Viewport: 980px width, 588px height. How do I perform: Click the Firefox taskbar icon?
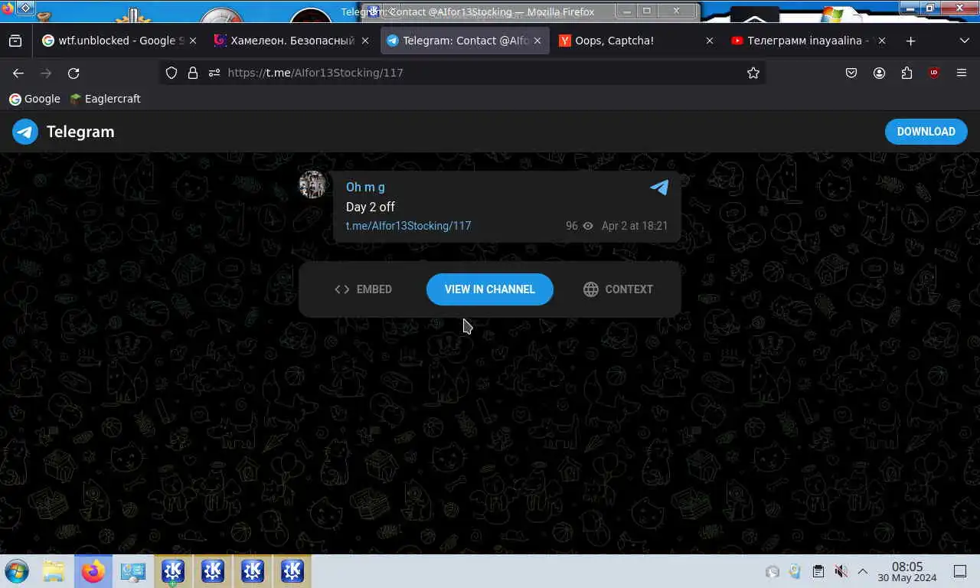(x=93, y=571)
